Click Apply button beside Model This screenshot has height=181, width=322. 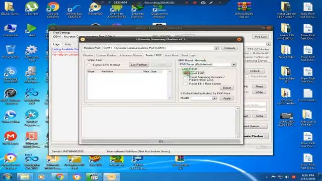click(x=227, y=99)
